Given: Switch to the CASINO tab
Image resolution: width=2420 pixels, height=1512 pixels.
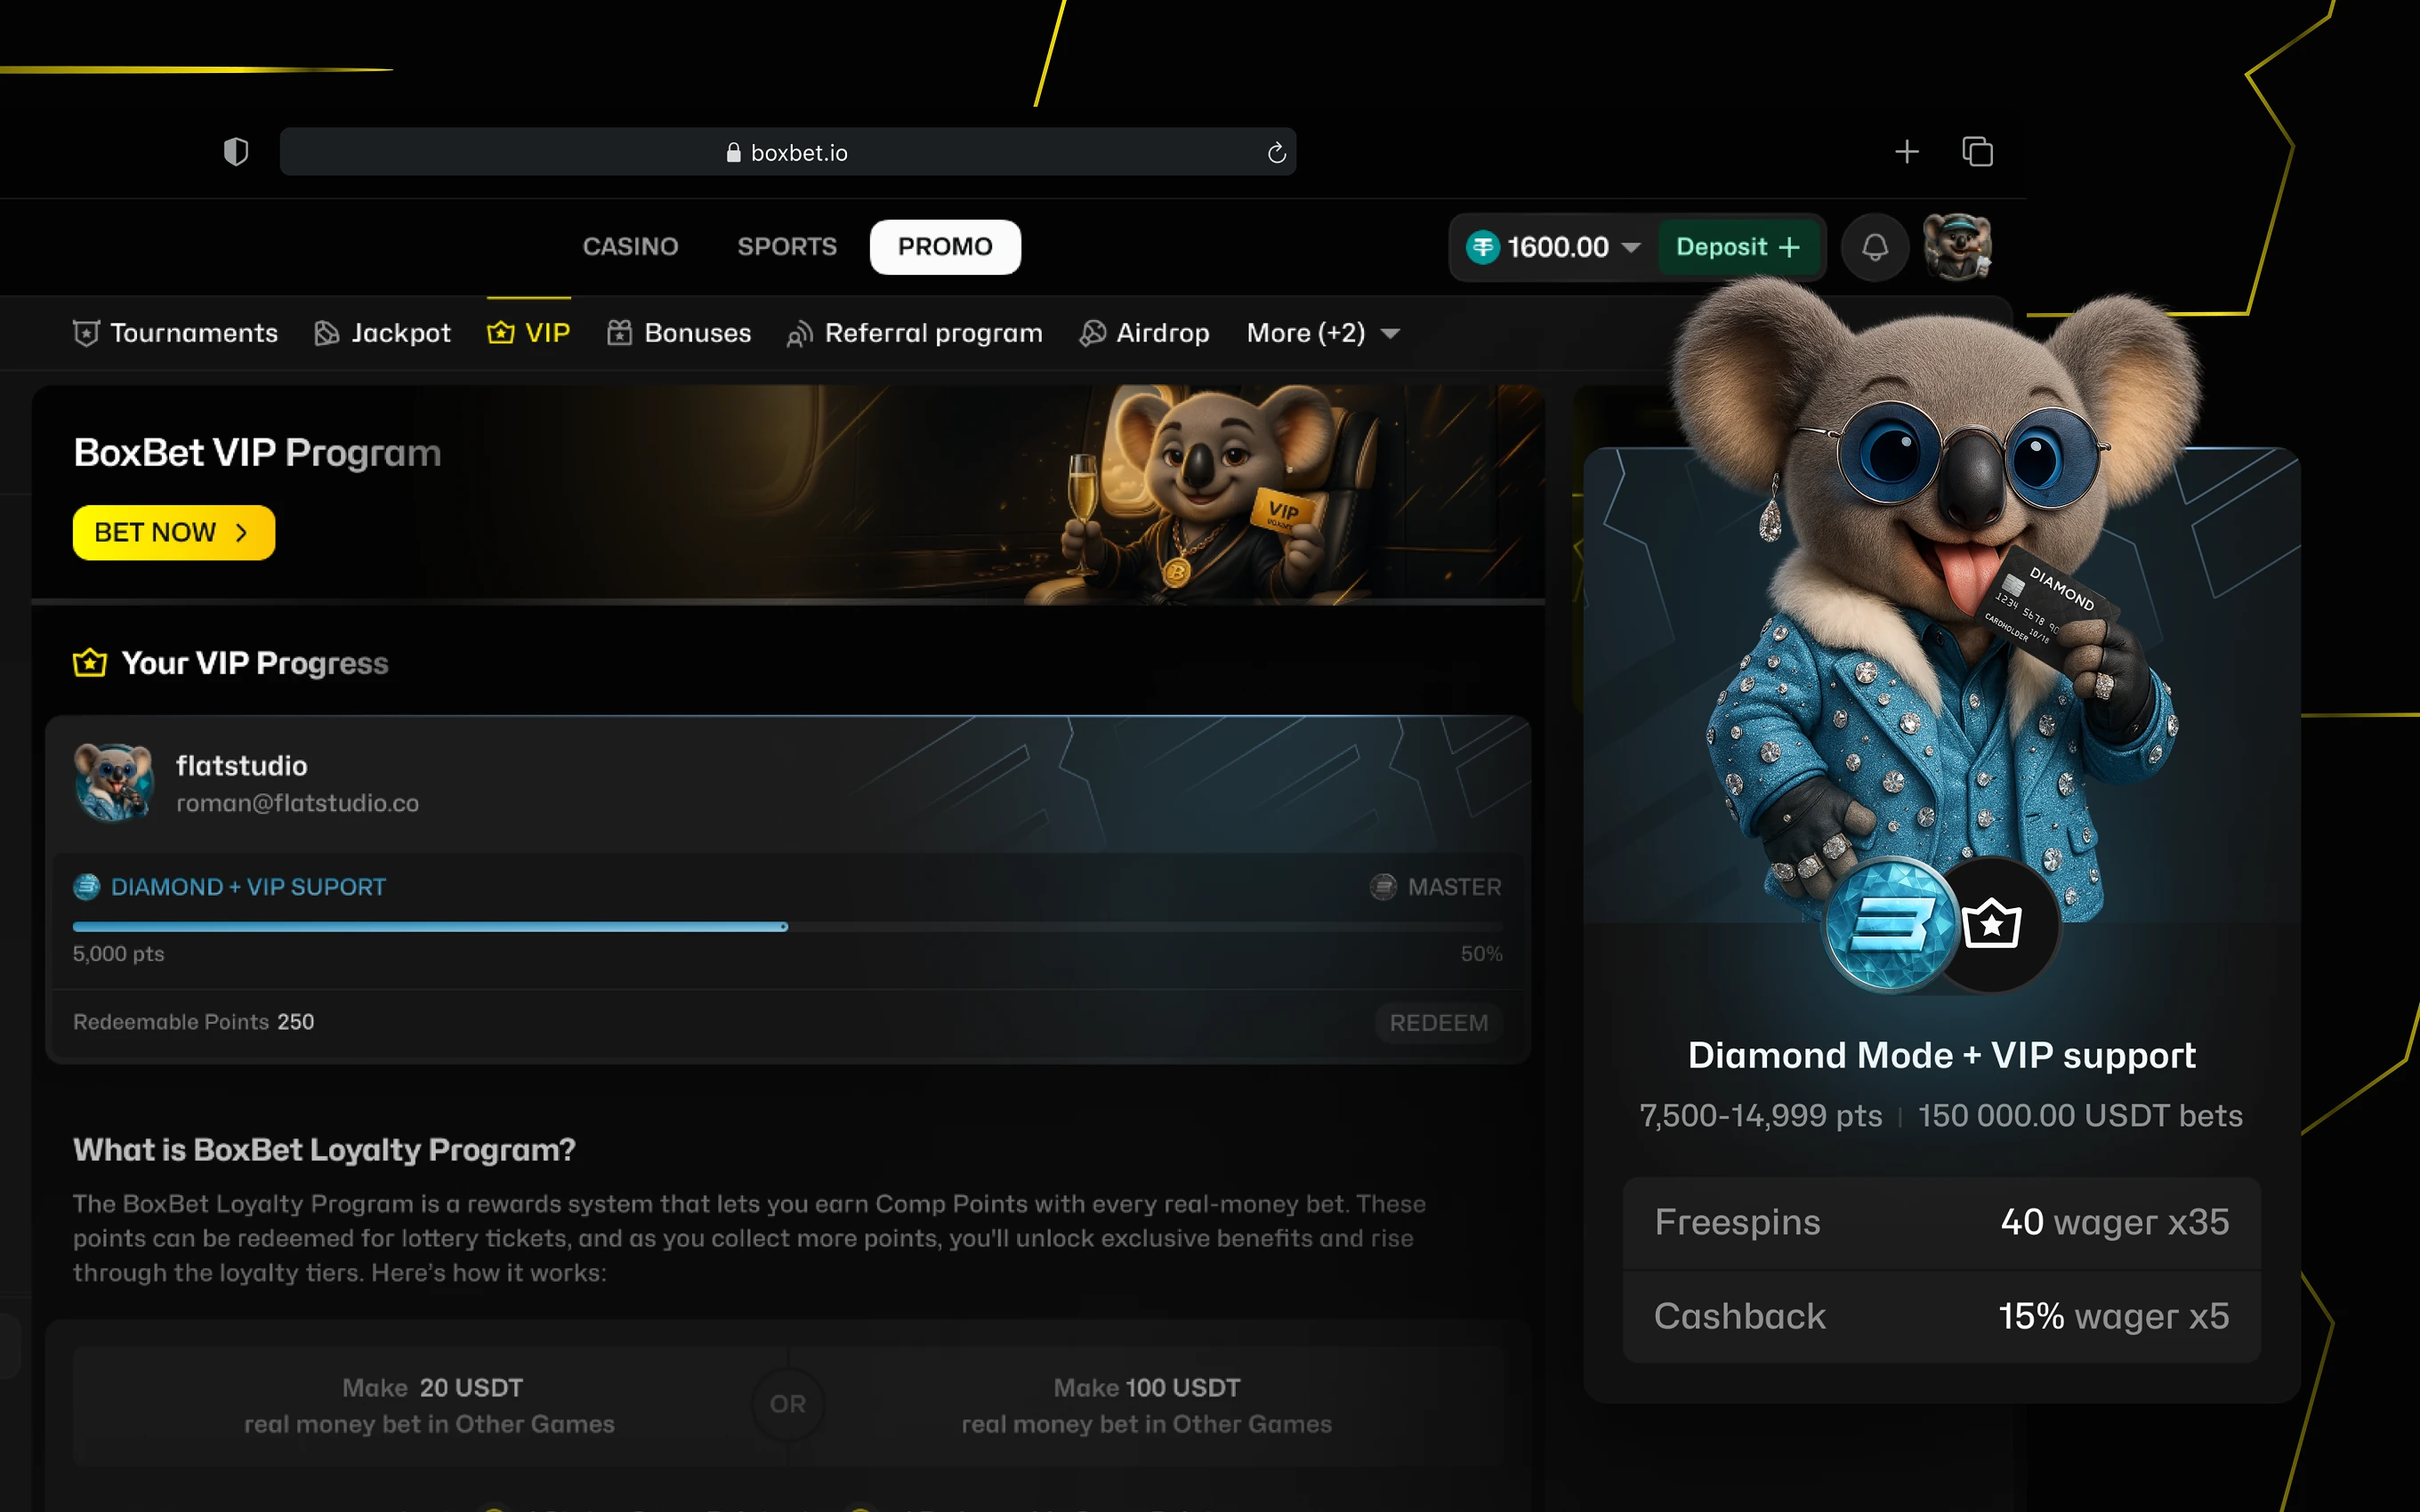Looking at the screenshot, I should pos(630,247).
